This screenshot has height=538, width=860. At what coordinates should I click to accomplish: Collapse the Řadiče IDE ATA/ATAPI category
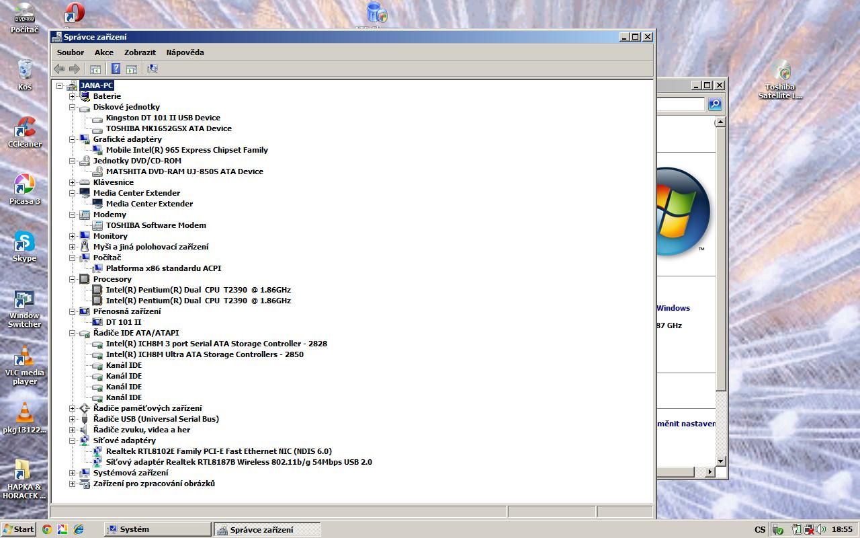click(x=72, y=333)
